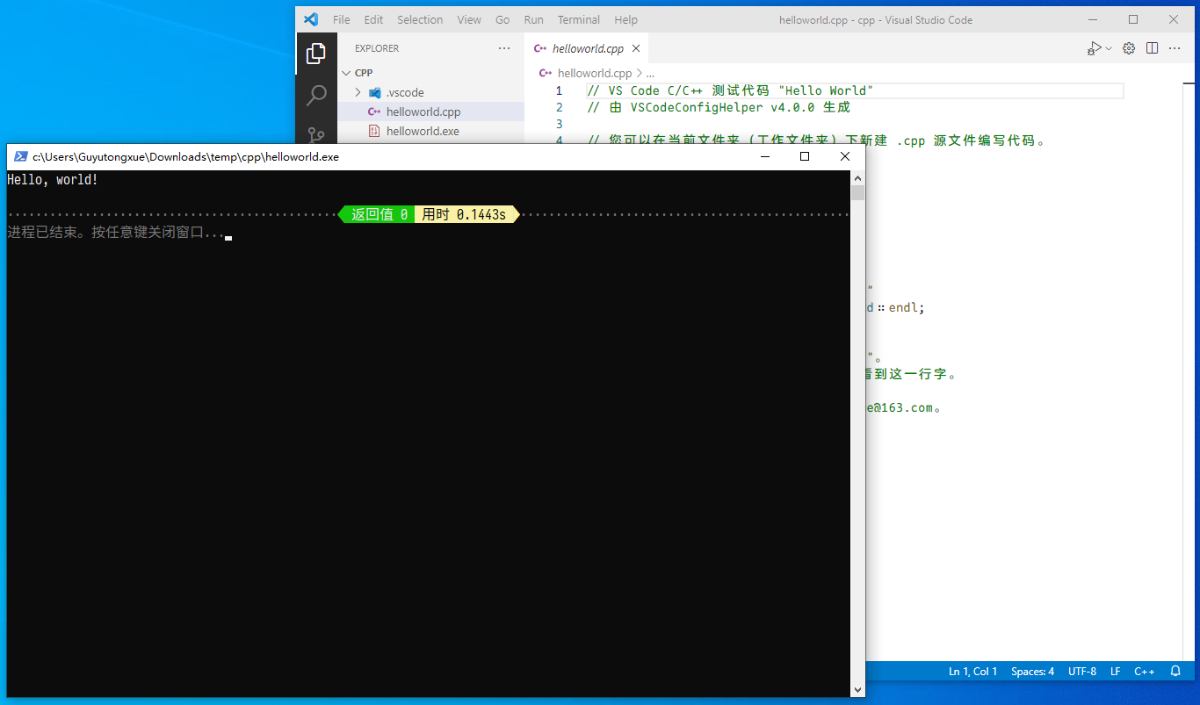
Task: Click the VS Code logo in title bar
Action: (310, 19)
